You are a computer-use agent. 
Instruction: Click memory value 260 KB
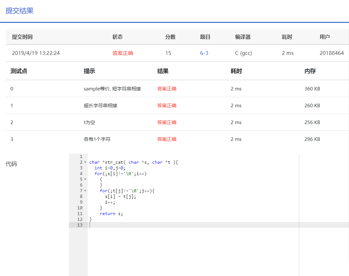[x=312, y=106]
